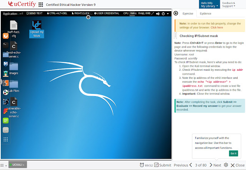Select the Lab Files folder on desktop

point(14,86)
